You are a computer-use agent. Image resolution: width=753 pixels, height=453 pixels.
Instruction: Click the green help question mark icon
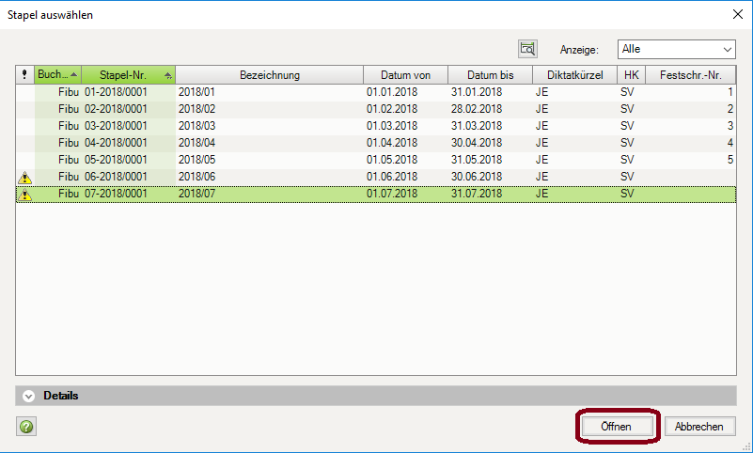[x=26, y=427]
